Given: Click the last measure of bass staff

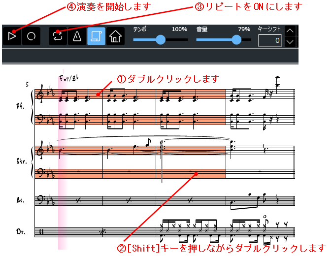Looking at the screenshot, I should click(260, 201).
